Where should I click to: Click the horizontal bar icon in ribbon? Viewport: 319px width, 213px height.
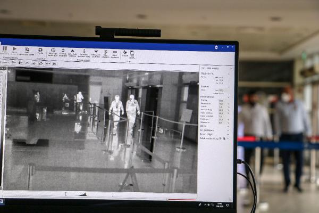click(x=115, y=52)
